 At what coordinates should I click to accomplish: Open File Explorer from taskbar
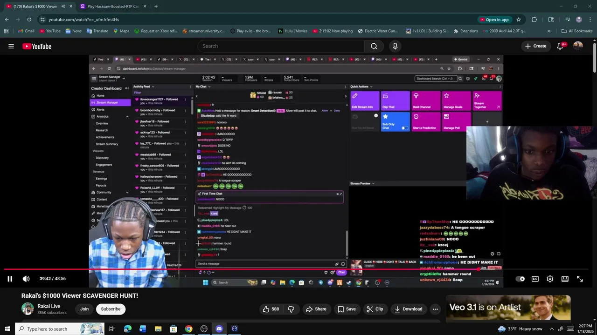click(158, 329)
